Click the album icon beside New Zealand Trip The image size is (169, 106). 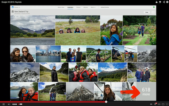coord(13,11)
